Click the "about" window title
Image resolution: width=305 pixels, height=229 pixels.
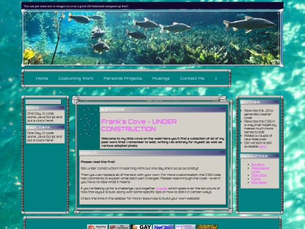89,153
